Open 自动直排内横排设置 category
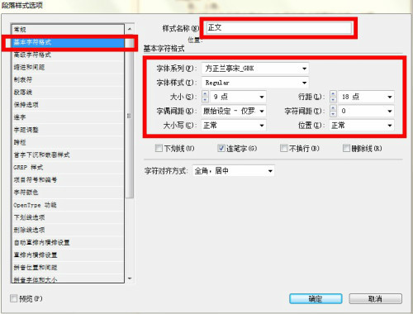Image resolution: width=413 pixels, height=314 pixels. tap(68, 242)
